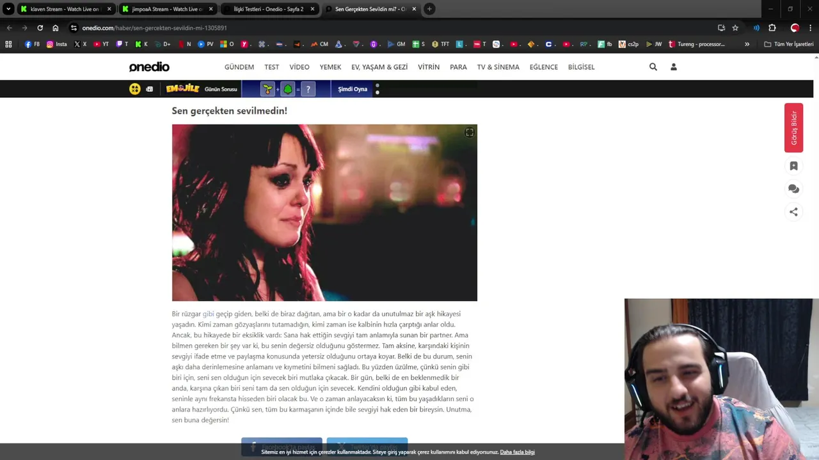Open the GÜNDEM menu
819x460 pixels.
pyautogui.click(x=239, y=67)
